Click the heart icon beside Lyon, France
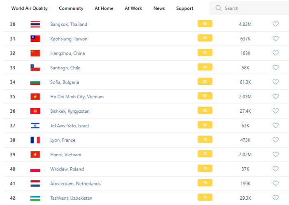 [275, 140]
